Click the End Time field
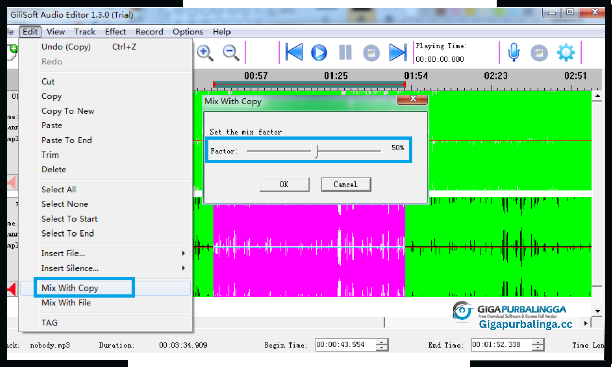 tap(502, 345)
